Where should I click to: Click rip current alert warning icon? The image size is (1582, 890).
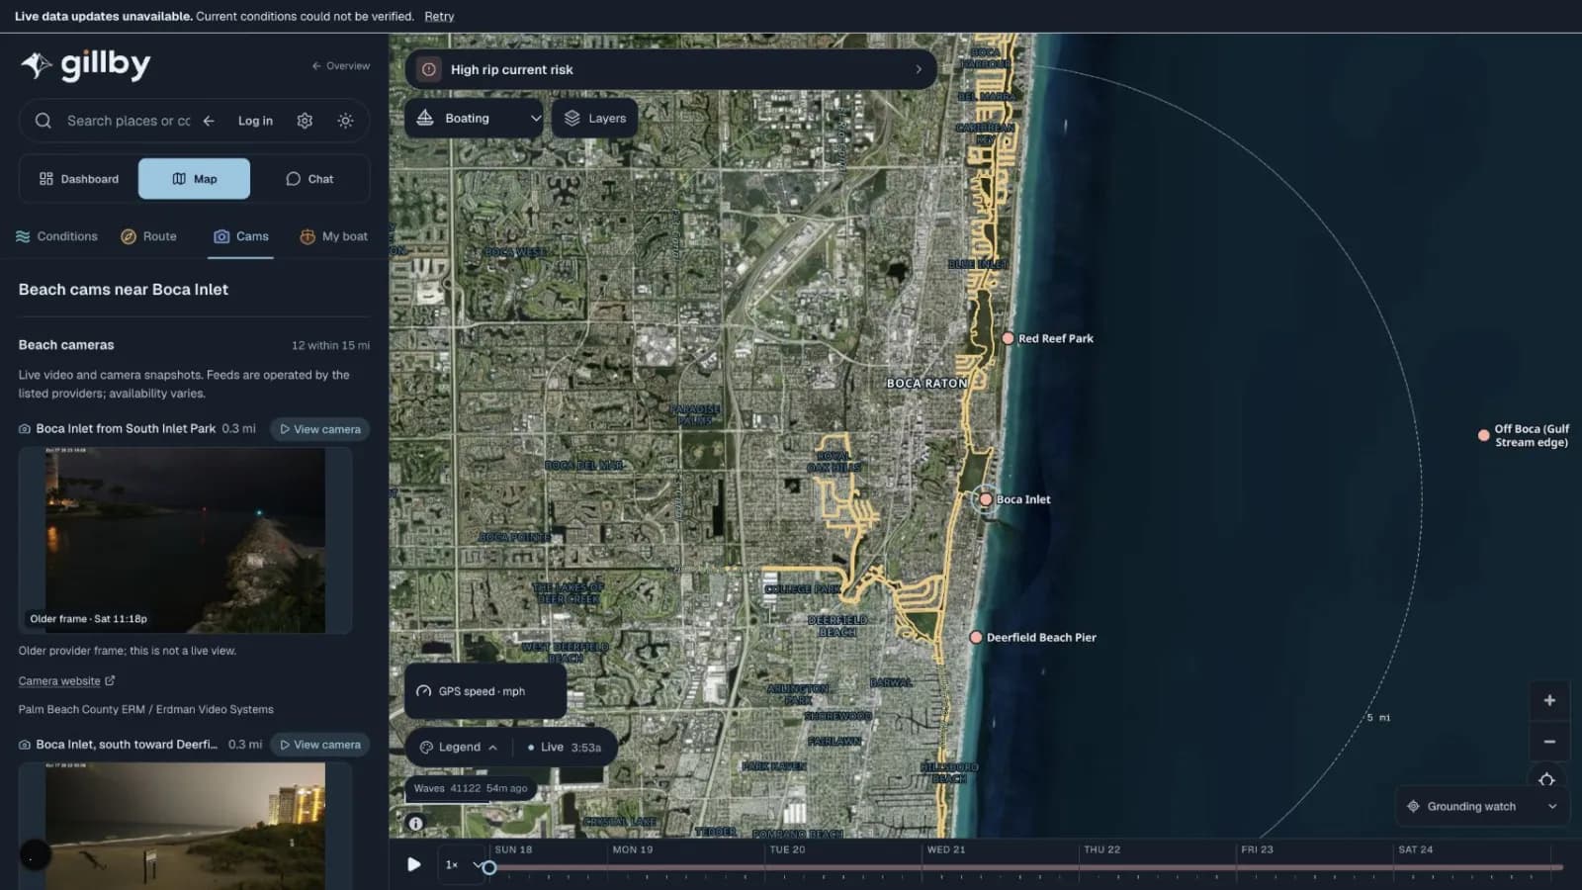429,69
